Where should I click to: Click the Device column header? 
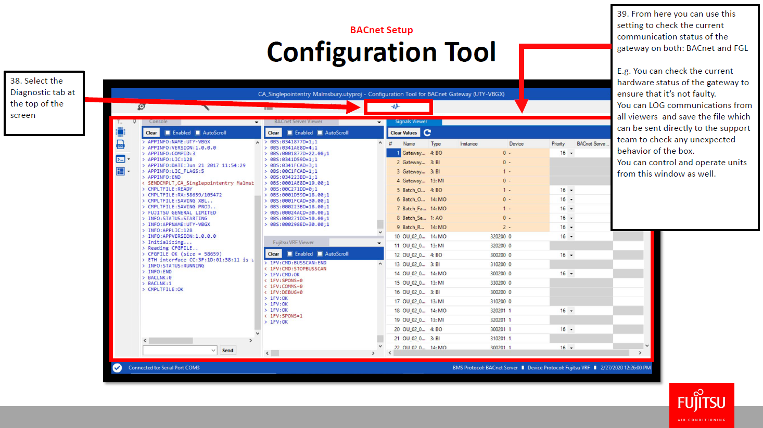coord(516,144)
